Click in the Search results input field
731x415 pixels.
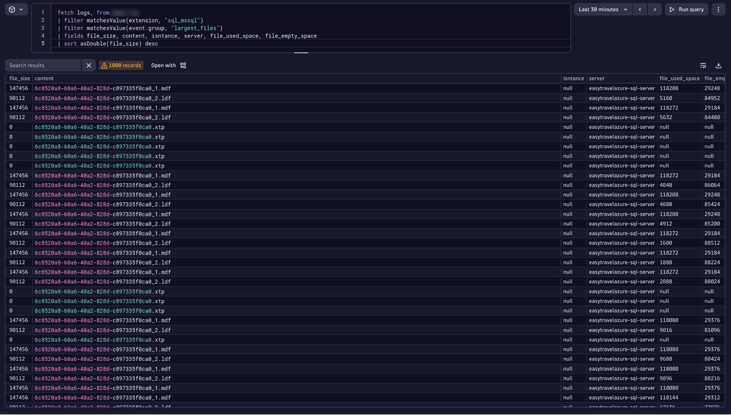point(43,65)
